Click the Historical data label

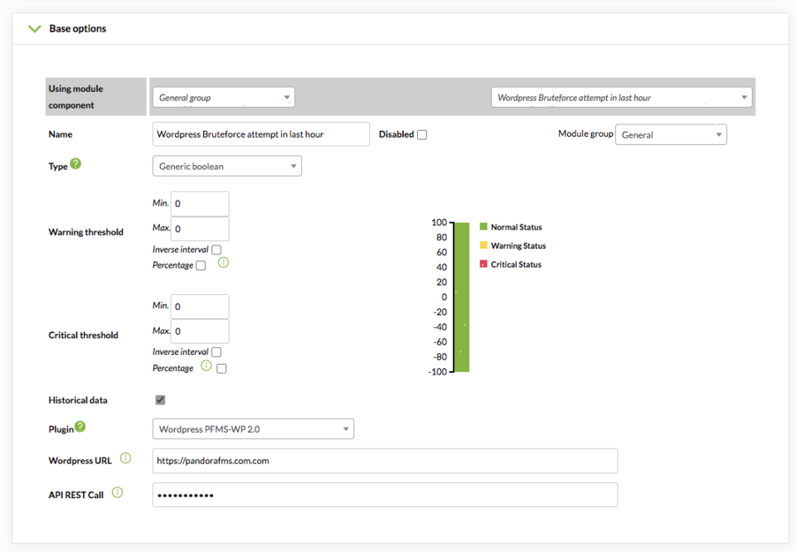78,399
